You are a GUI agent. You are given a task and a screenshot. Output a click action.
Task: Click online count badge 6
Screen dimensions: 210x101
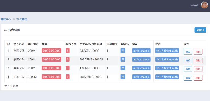(68, 51)
